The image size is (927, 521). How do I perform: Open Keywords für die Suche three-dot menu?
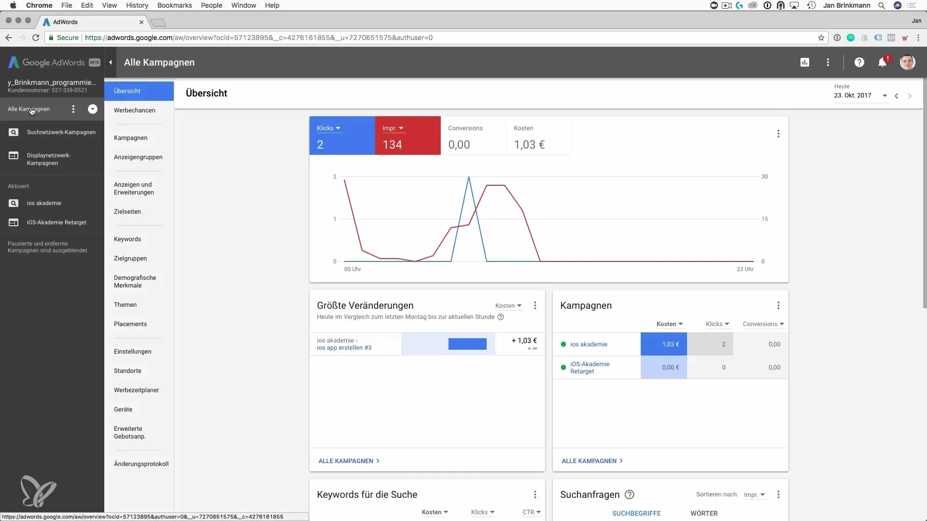[535, 494]
